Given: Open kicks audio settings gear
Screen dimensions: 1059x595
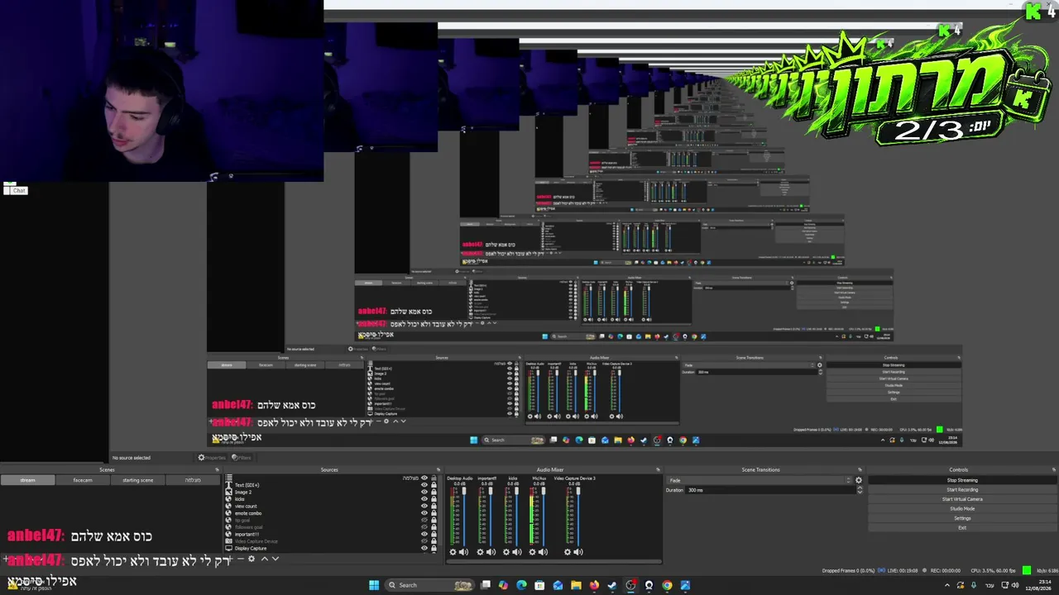Looking at the screenshot, I should pyautogui.click(x=506, y=552).
